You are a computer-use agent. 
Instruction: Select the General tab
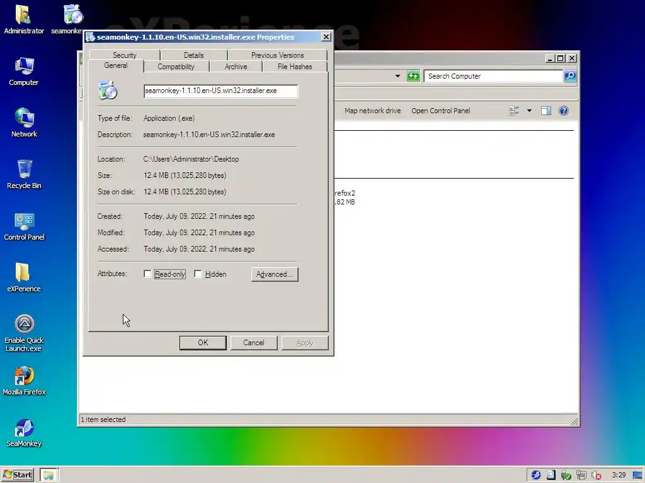click(x=116, y=65)
